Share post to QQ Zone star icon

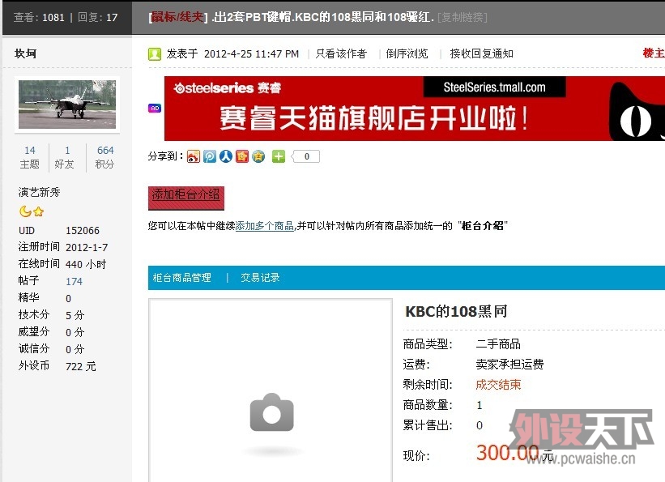258,156
